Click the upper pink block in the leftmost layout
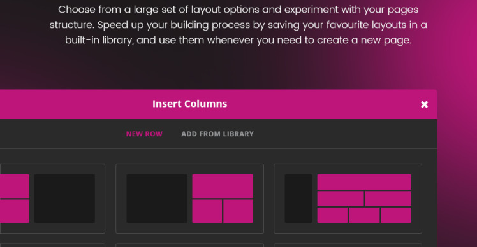Screen dimensions: 477x247 (x=15, y=186)
